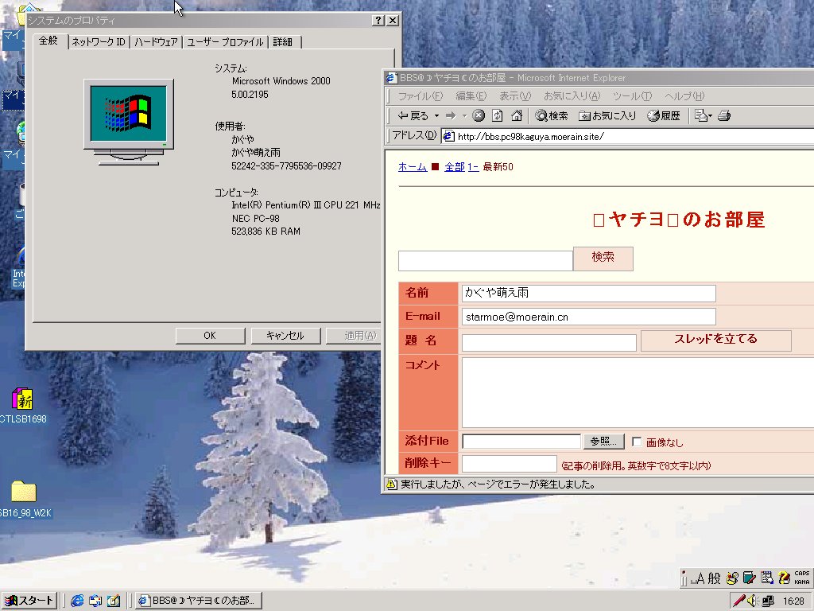Go to Home page icon
Image resolution: width=814 pixels, height=611 pixels.
pyautogui.click(x=517, y=115)
